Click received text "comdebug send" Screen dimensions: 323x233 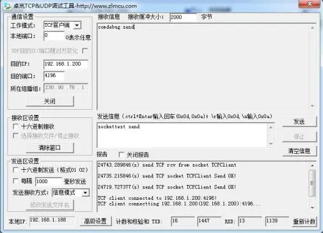pos(116,27)
